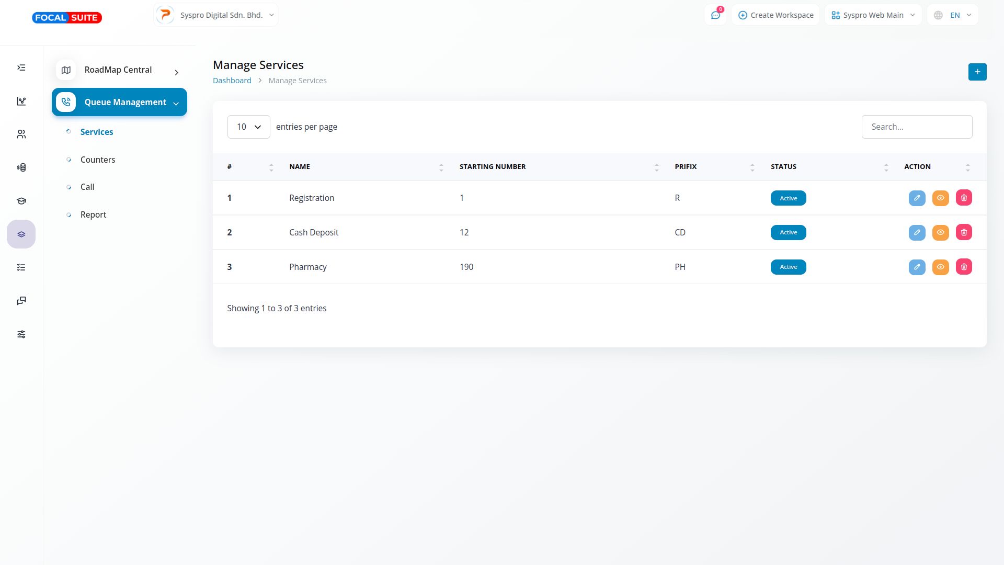Open Syspro Digital Sdn. Bhd. company dropdown

(x=216, y=15)
